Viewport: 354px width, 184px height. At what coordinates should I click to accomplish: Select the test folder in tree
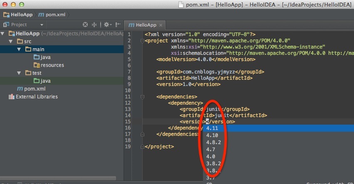(x=33, y=73)
